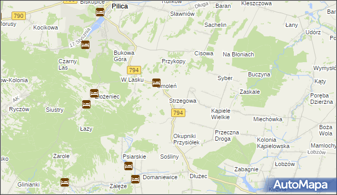The width and height of the screenshot is (337, 195).
Task: Select the Udórz label
Action: [313, 32]
